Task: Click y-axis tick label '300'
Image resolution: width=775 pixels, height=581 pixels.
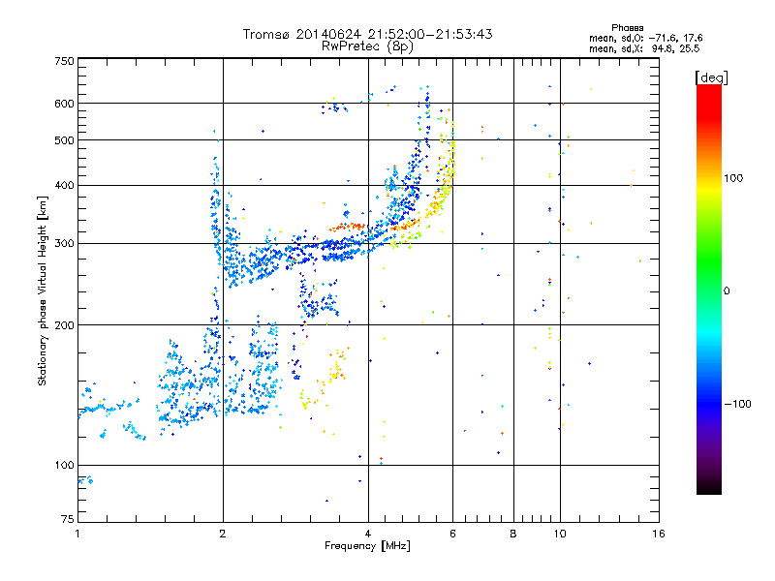Action: (x=64, y=244)
